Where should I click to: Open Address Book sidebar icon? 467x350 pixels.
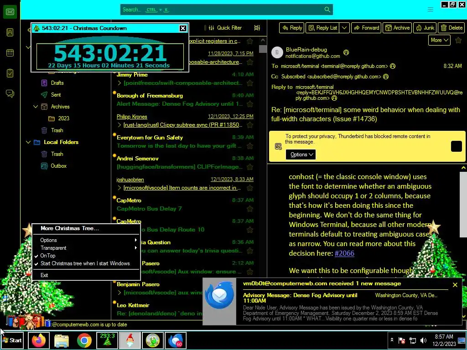click(x=10, y=32)
